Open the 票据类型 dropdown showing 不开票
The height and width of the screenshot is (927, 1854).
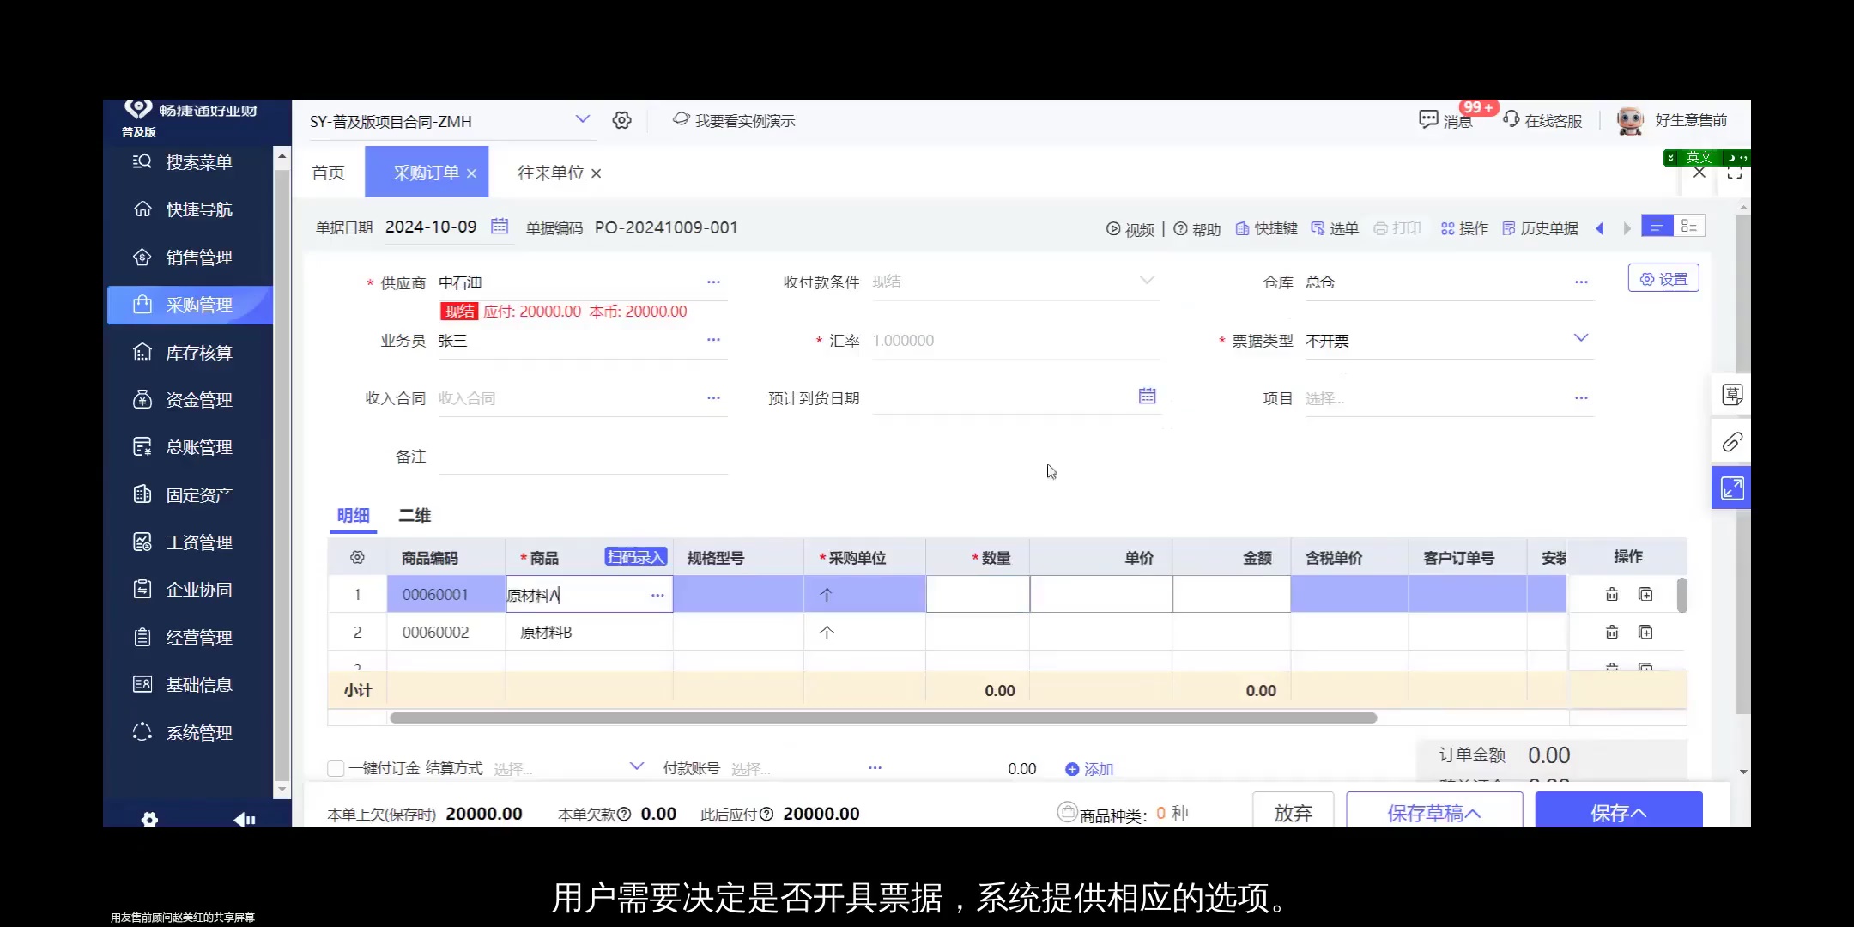pos(1580,338)
